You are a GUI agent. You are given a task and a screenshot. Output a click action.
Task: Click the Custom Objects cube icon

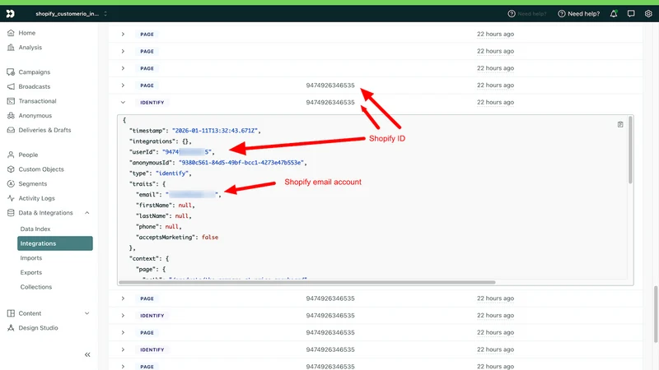tap(11, 169)
